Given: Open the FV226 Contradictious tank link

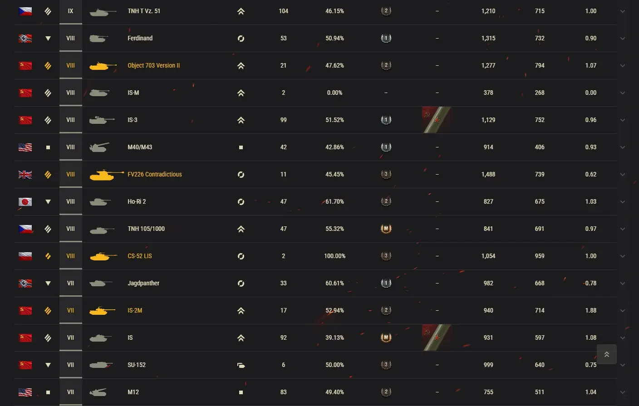Looking at the screenshot, I should 154,175.
